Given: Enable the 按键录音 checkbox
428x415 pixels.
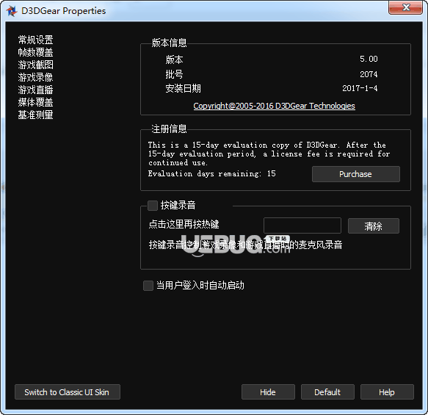Looking at the screenshot, I should (x=153, y=206).
